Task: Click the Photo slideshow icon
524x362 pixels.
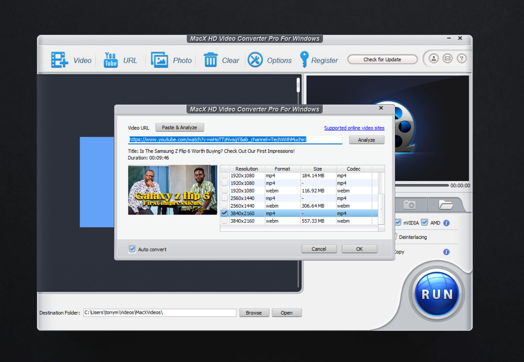Action: [159, 60]
